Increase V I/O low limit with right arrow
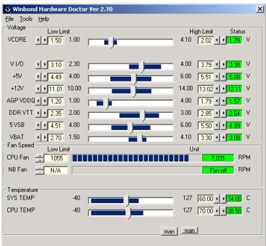 coord(45,64)
